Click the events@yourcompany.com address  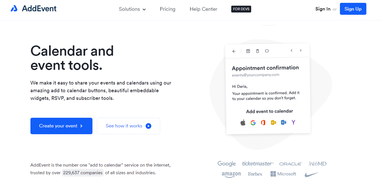255,75
